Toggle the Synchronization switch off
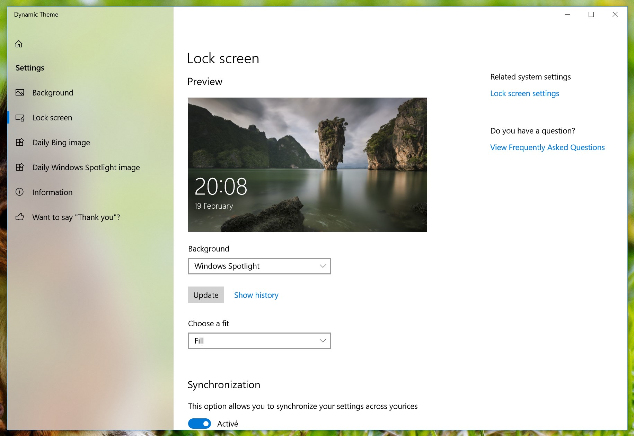Screen dimensions: 634x436 coord(199,424)
